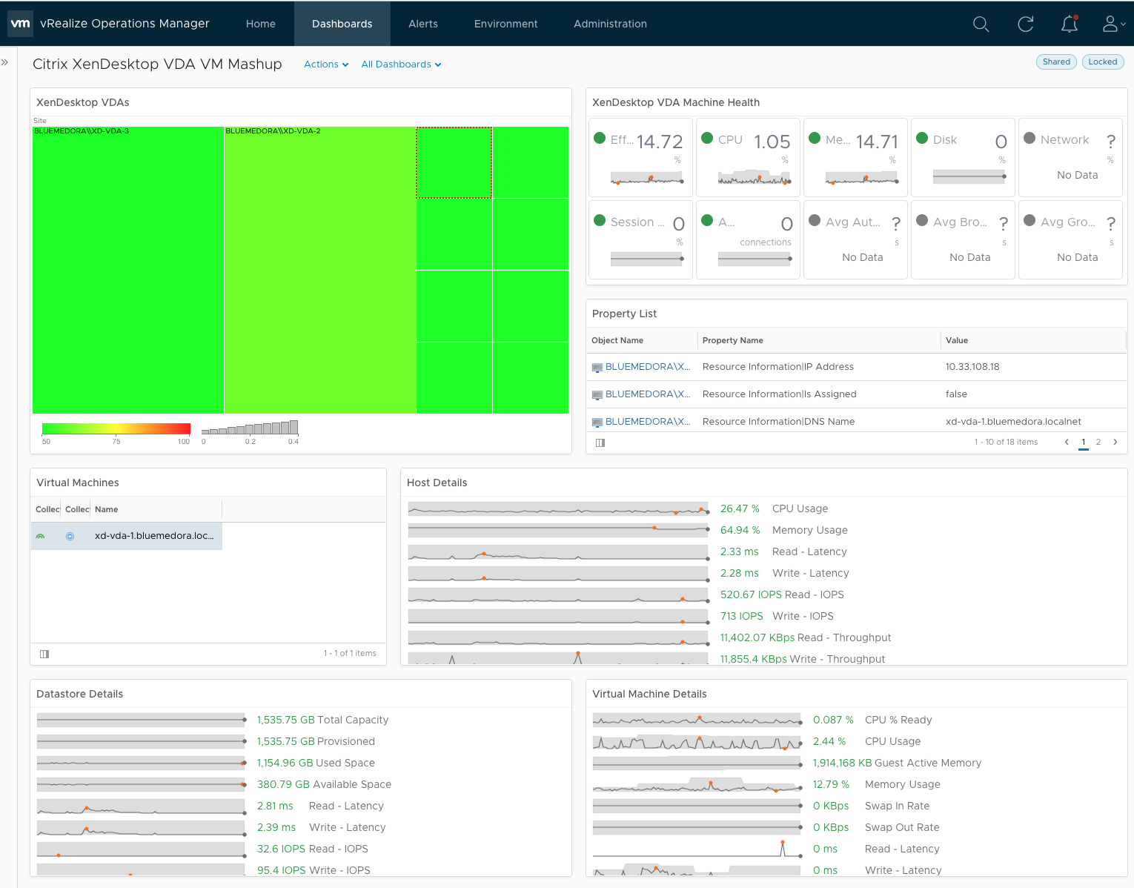Open the user account menu icon

(x=1113, y=24)
